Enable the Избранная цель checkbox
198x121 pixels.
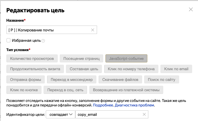tap(8, 40)
